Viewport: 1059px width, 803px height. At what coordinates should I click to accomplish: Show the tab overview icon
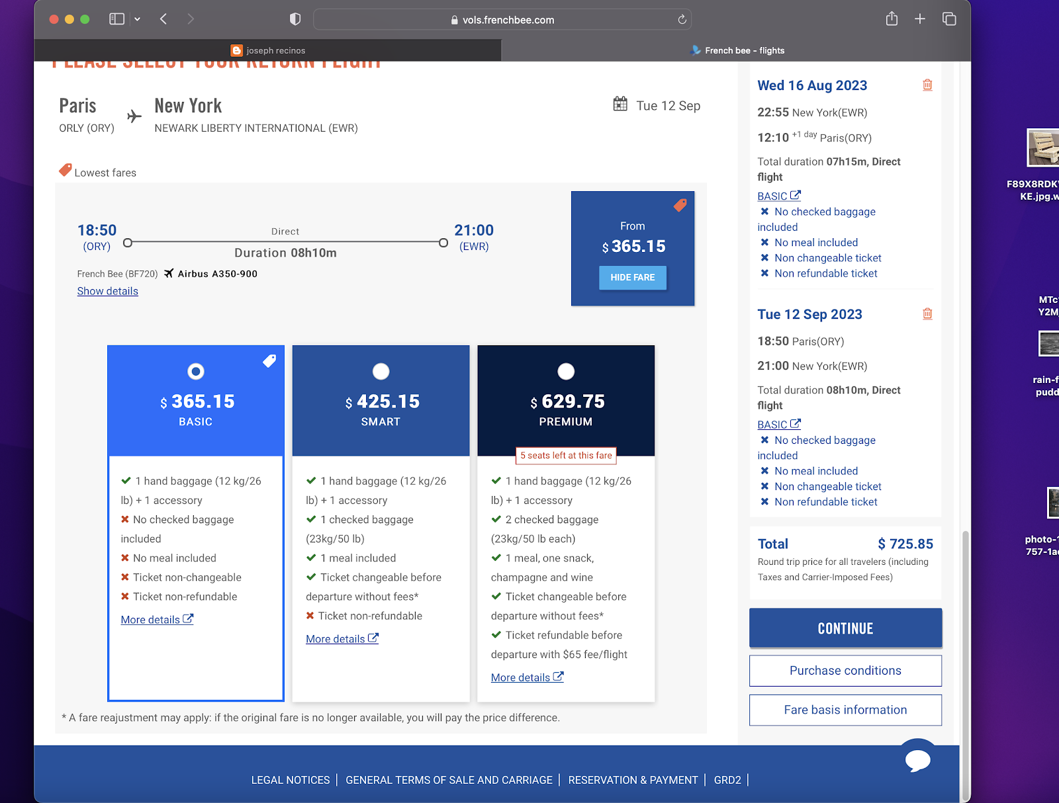949,19
